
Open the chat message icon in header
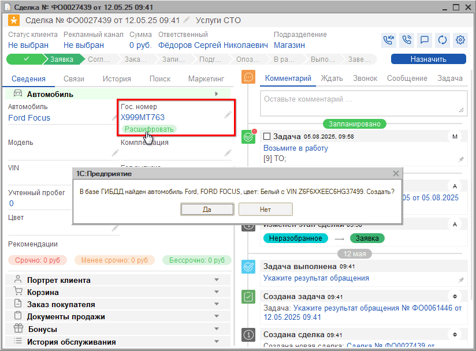point(425,40)
